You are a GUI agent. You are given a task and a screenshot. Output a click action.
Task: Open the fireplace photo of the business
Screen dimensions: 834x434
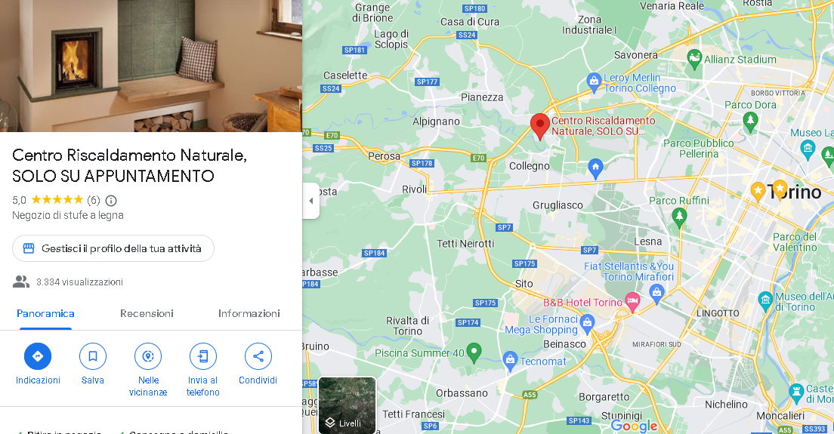tap(151, 66)
